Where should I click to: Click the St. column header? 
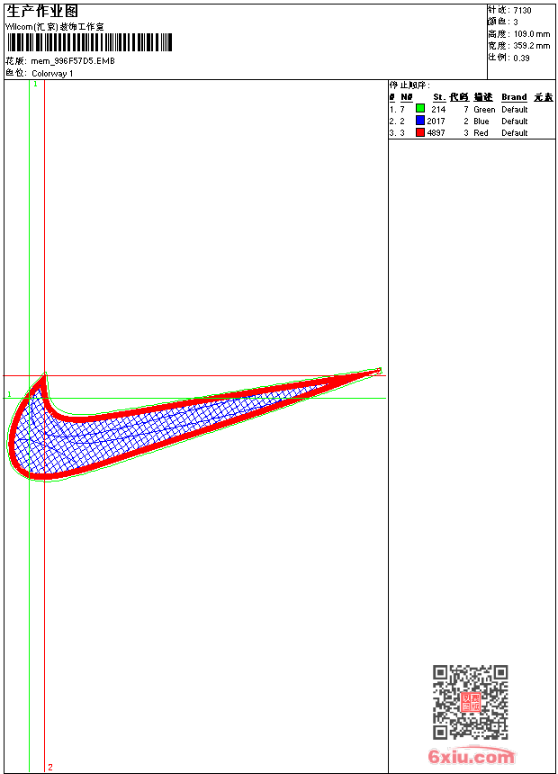point(439,97)
